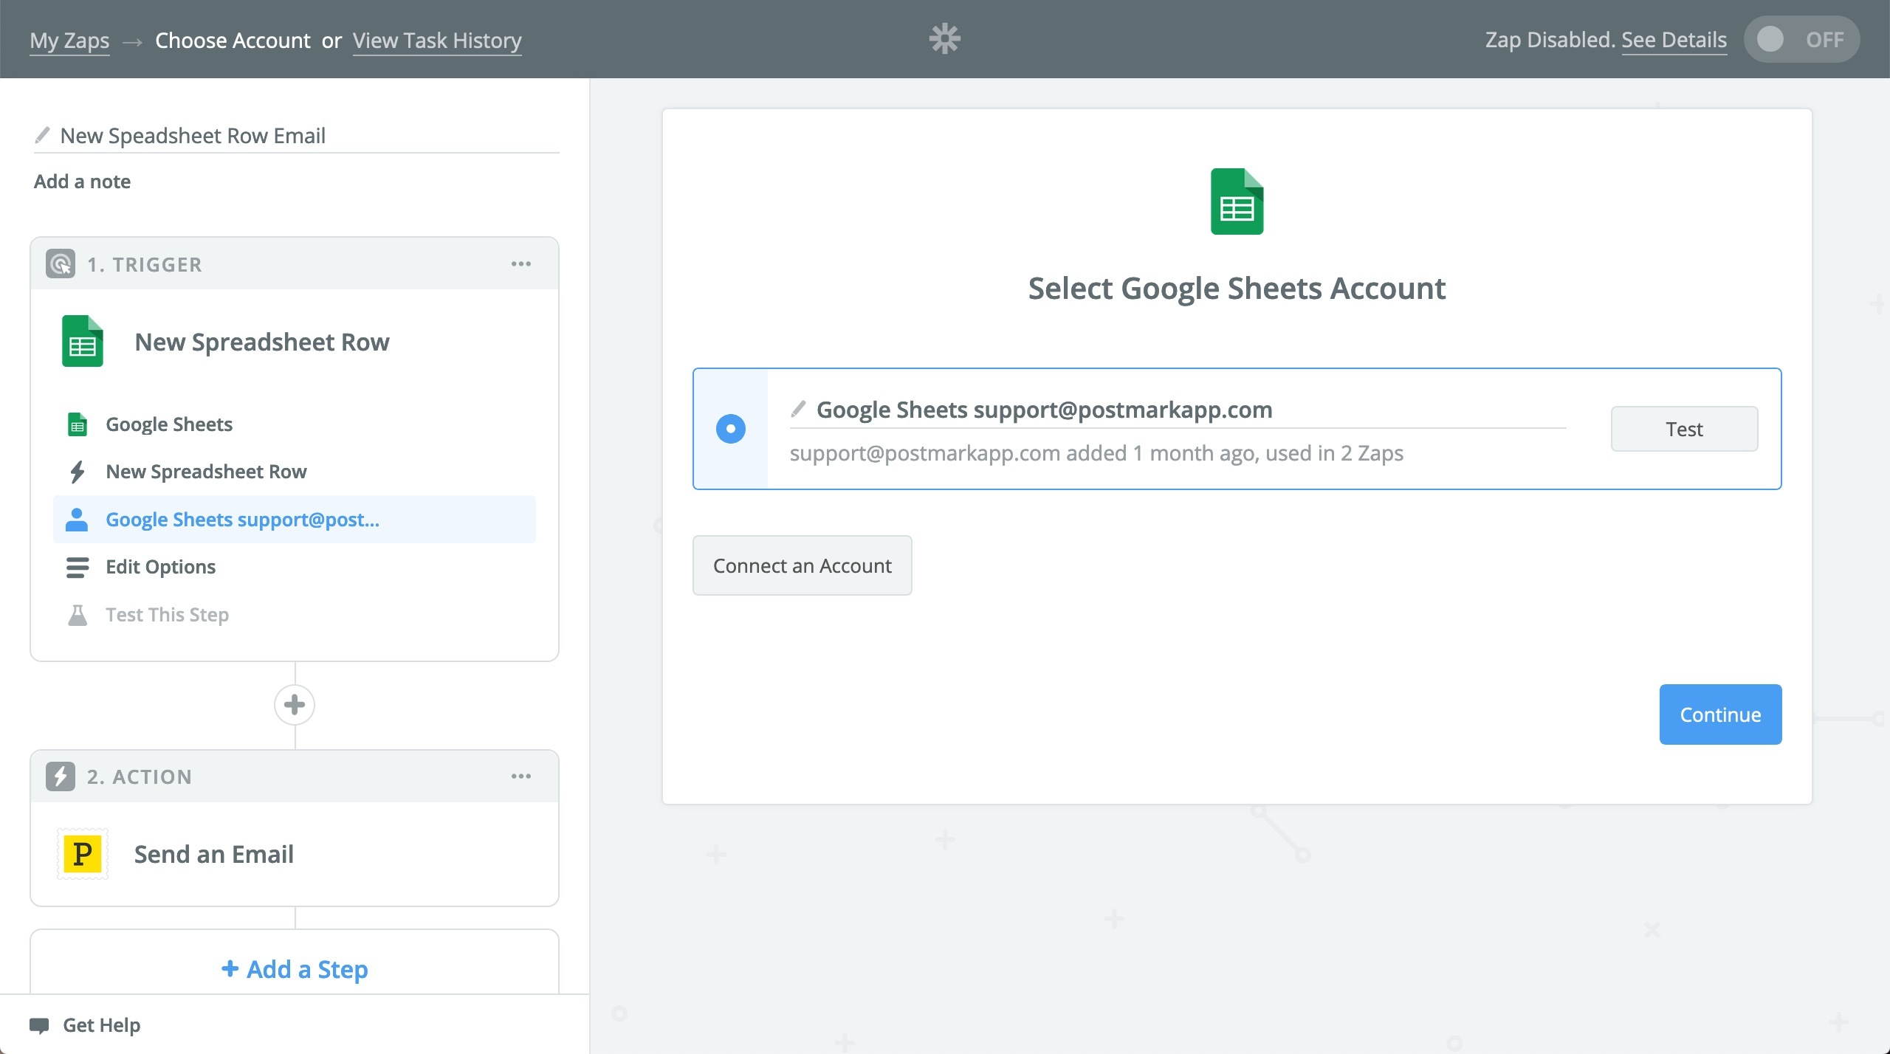Edit the Google Sheets account name field

(x=1178, y=410)
